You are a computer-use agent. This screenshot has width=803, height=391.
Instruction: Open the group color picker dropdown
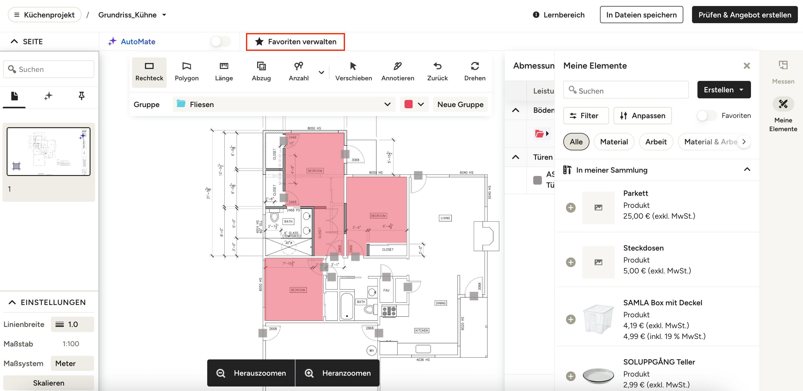[414, 104]
